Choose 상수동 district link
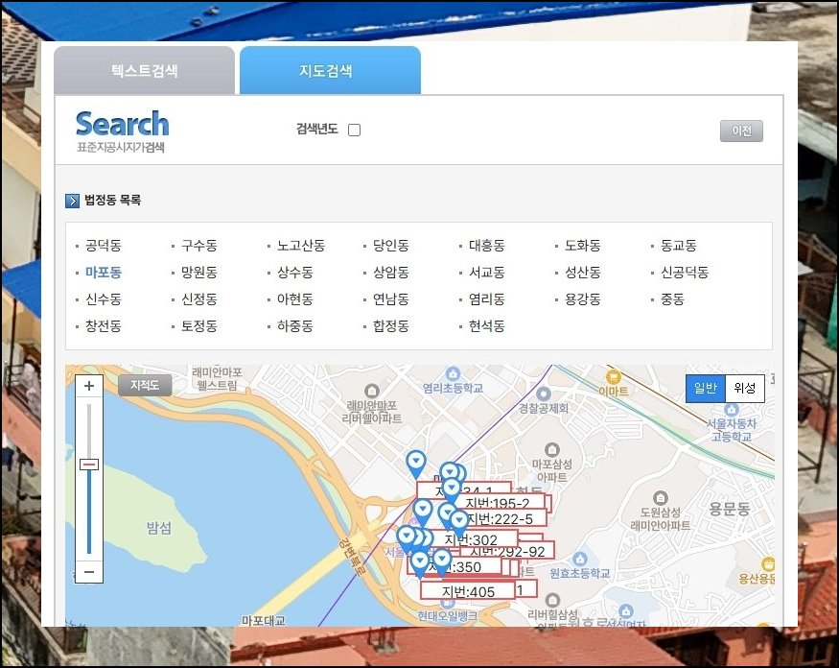 [294, 273]
